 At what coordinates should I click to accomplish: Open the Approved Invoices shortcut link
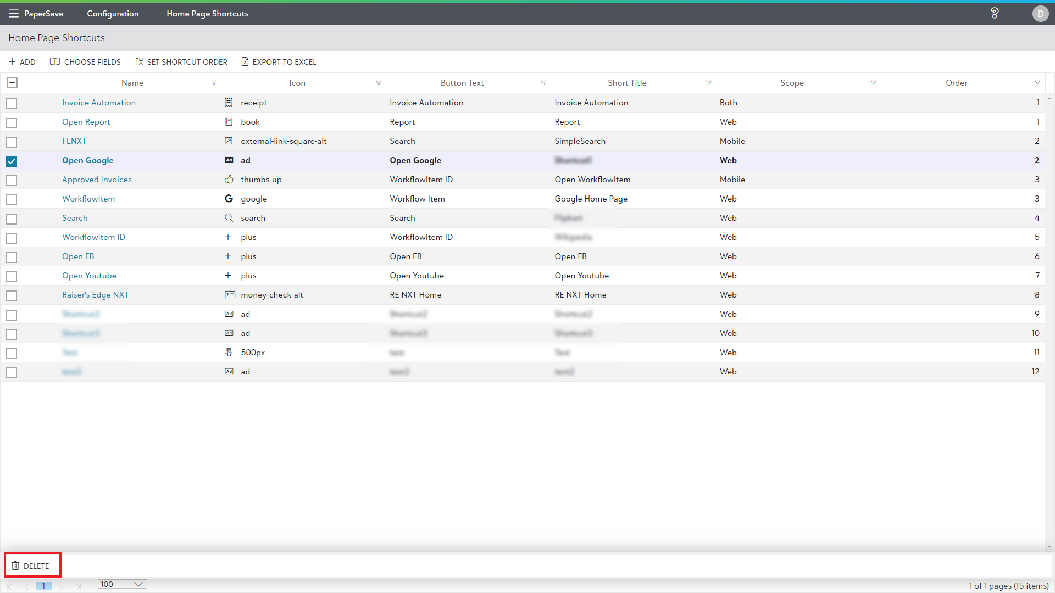pos(97,180)
